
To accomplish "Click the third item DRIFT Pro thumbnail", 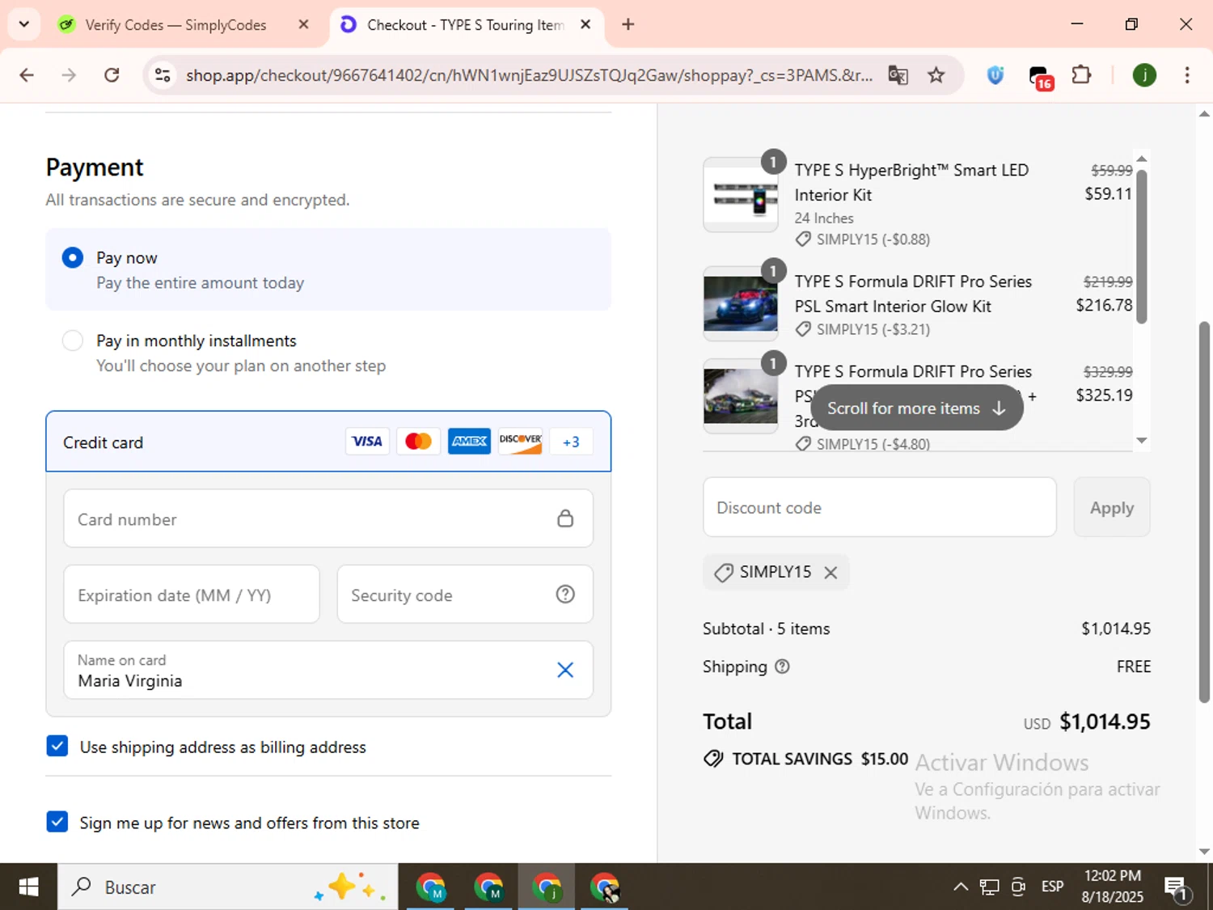I will 741,396.
